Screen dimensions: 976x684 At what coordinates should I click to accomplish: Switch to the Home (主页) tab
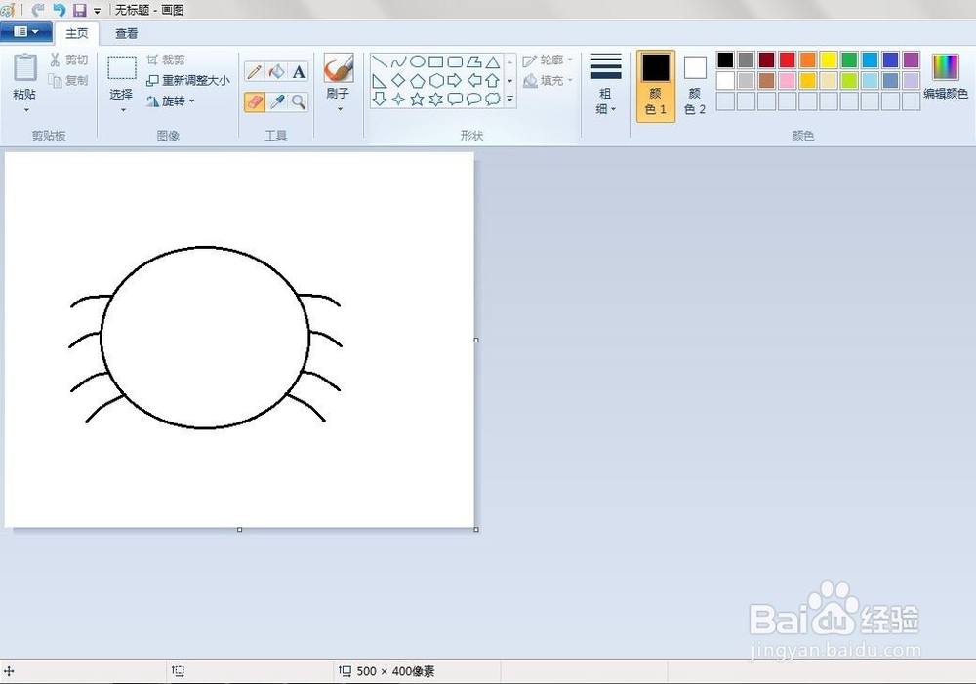pos(77,33)
